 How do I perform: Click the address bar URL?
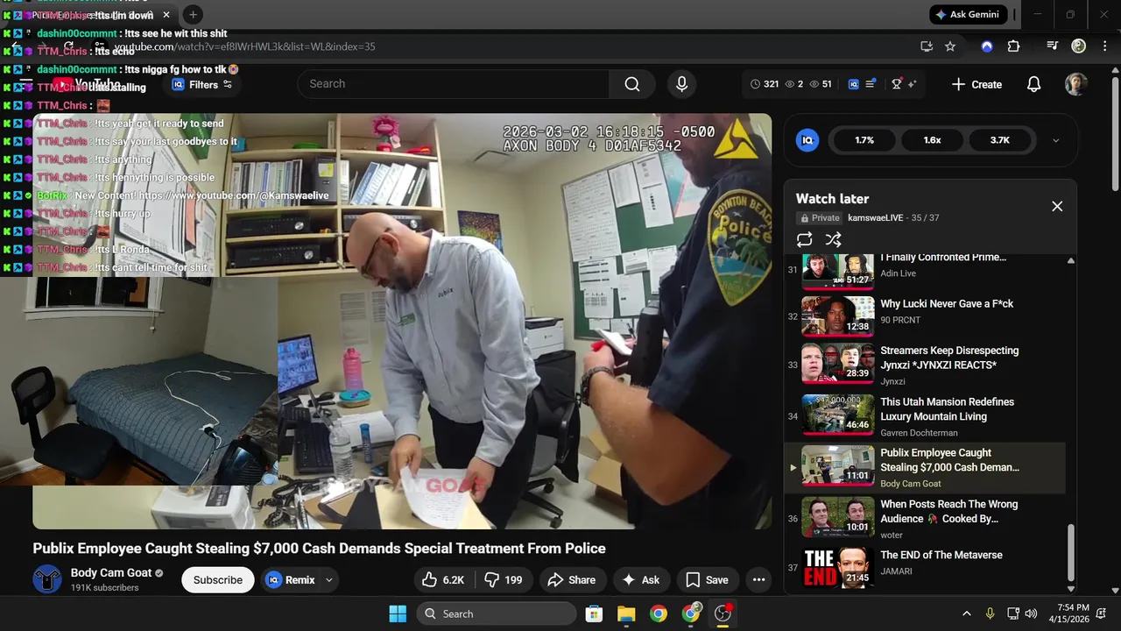(x=244, y=46)
